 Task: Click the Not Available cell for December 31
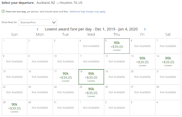click(x=65, y=108)
